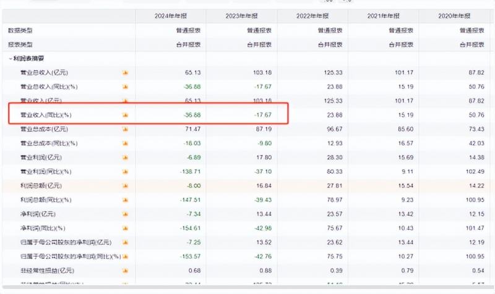Select the 2022年年报 column header

click(312, 16)
